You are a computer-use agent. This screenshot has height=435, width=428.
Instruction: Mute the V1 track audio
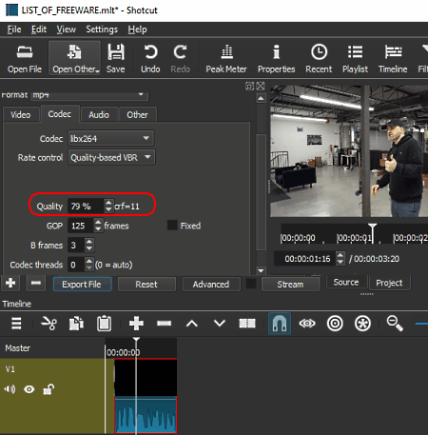[x=10, y=389]
